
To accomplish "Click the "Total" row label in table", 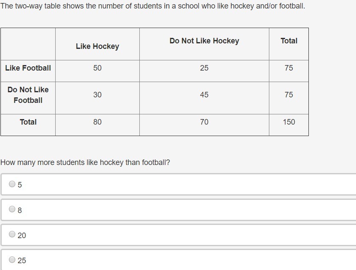I will click(x=28, y=122).
